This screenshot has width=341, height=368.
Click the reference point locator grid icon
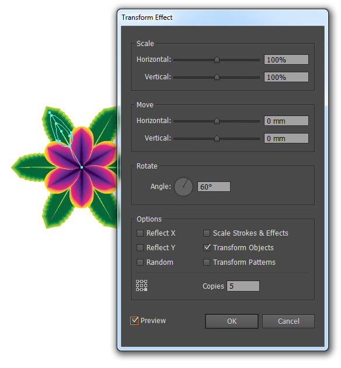(x=141, y=285)
